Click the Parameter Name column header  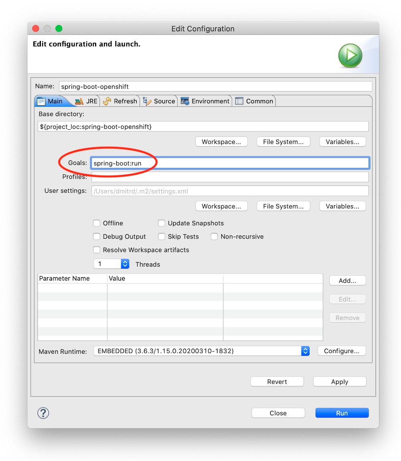point(73,278)
